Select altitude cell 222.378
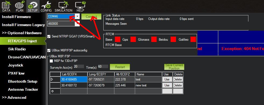This screenshot has width=264, height=105. [125, 79]
